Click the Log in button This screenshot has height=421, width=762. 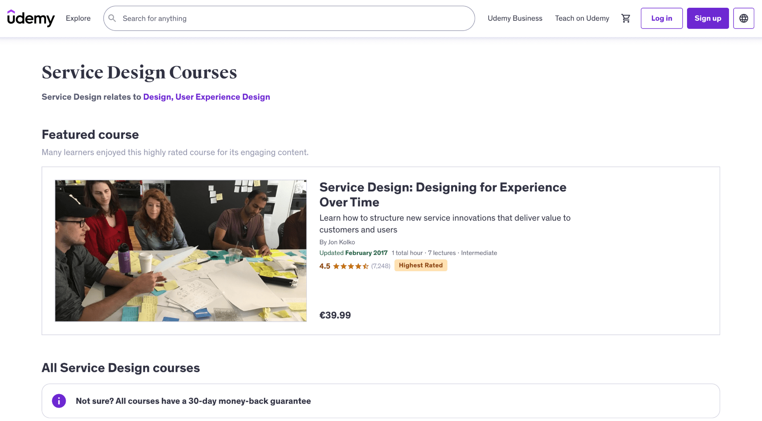(662, 18)
